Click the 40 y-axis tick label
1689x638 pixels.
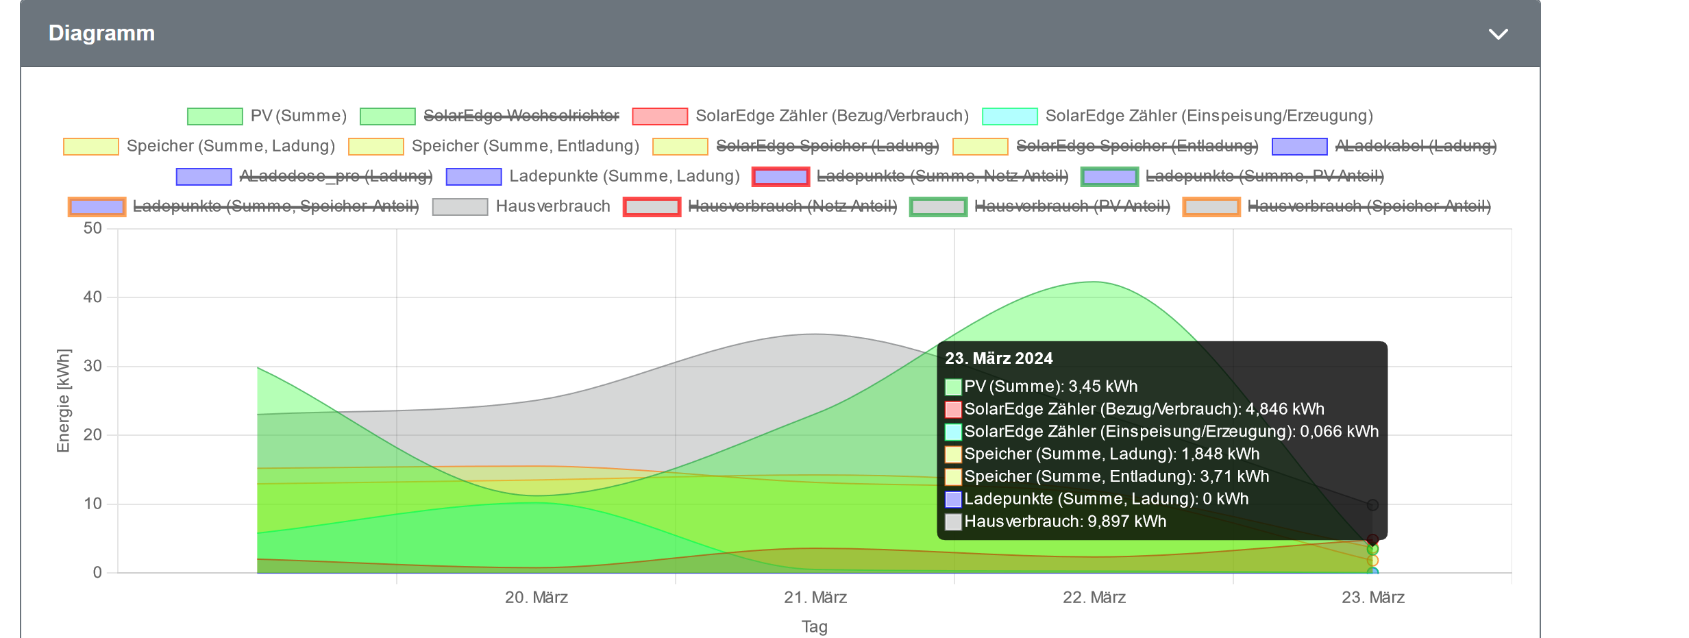tap(93, 297)
